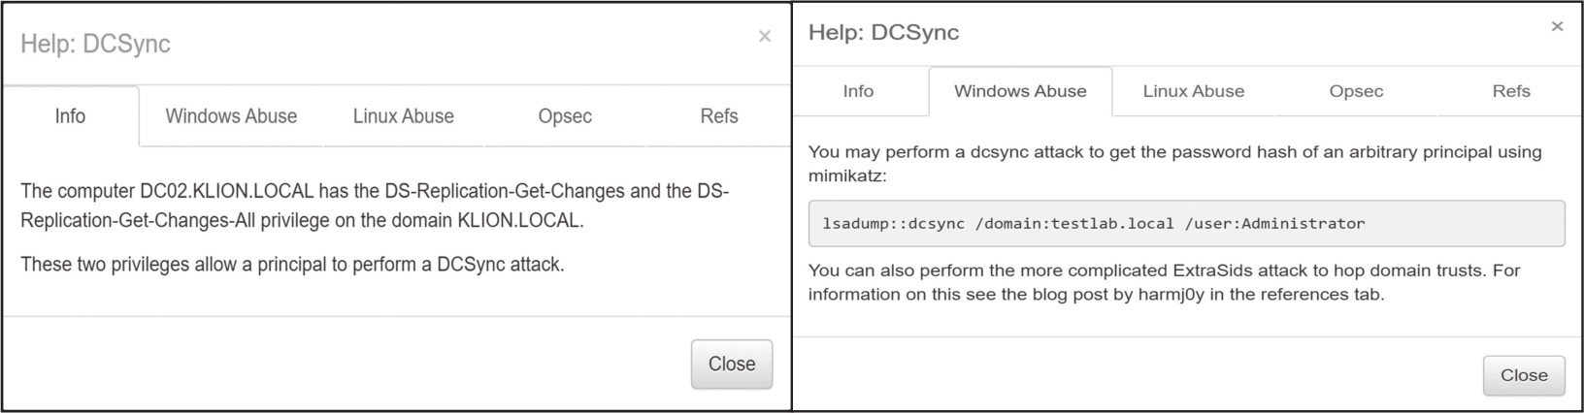
Task: Select active Windows Abuse tab in right dialog
Action: point(1020,91)
